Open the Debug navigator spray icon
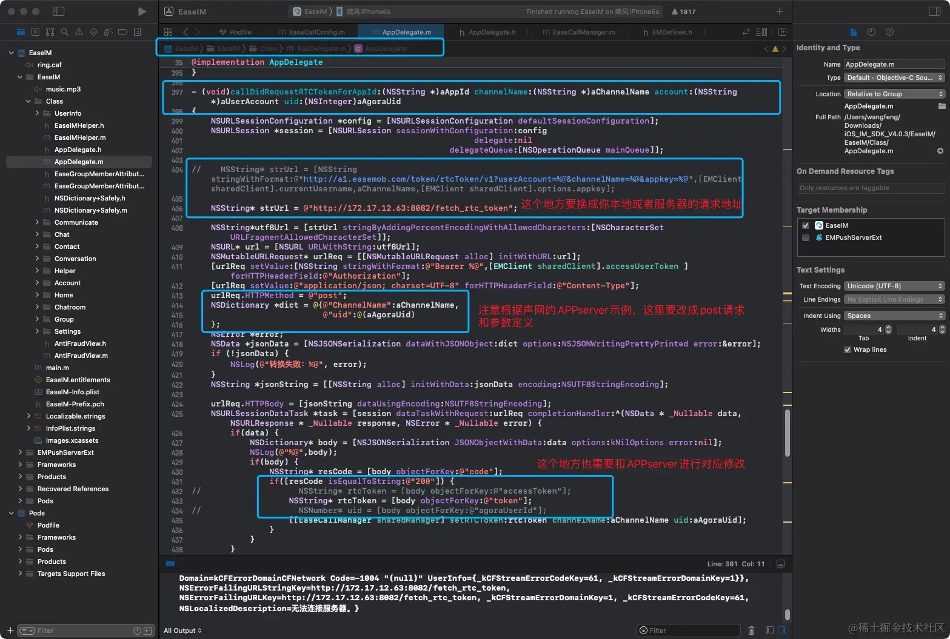Viewport: 950px width, 639px height. (108, 32)
